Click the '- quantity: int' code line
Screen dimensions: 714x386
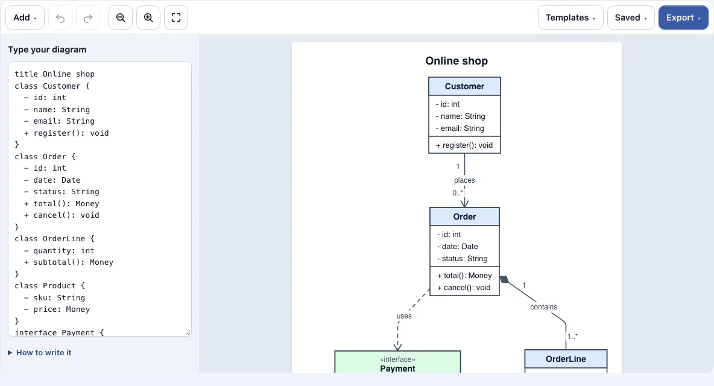tap(59, 251)
